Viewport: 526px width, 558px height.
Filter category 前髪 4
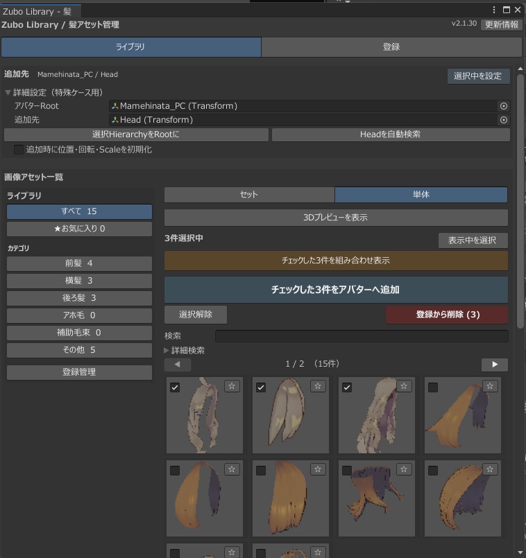79,263
